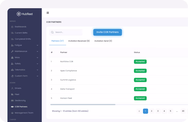Open Dashboards in the sidebar
188x122 pixels.
point(21,27)
